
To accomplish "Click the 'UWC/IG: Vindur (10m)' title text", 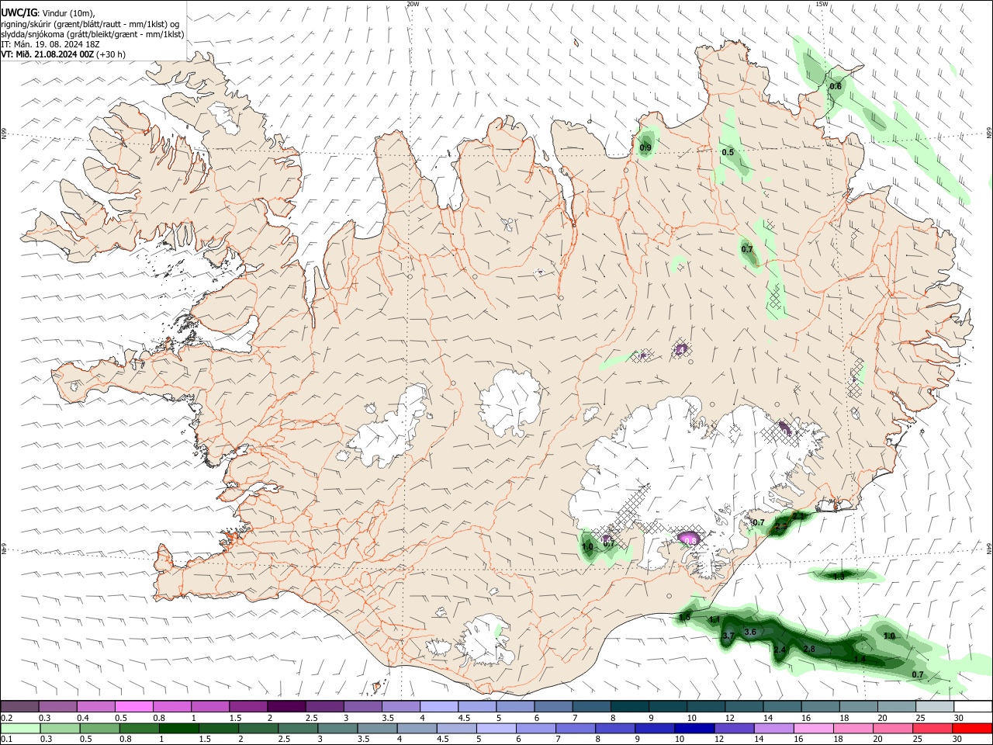I will 48,12.
